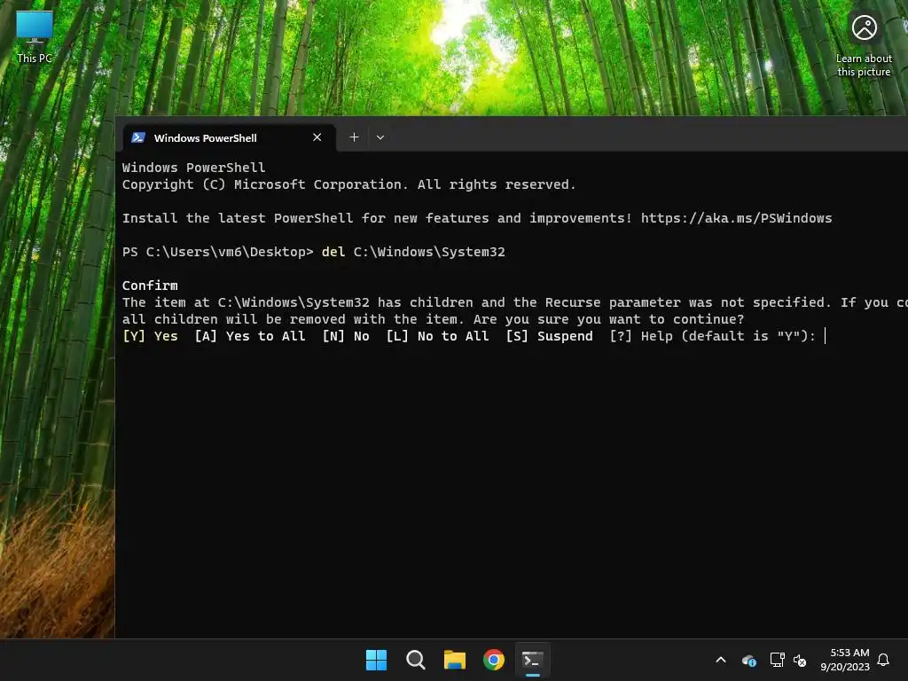
Task: Click the muted volume tray icon
Action: [x=800, y=660]
